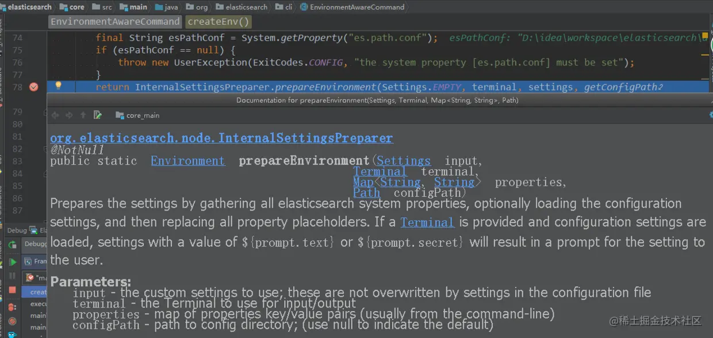Image resolution: width=713 pixels, height=338 pixels.
Task: Click the Mute Breakpoints icon
Action: (x=12, y=321)
